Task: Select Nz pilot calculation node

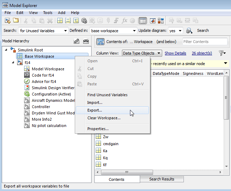Action: coord(49,126)
